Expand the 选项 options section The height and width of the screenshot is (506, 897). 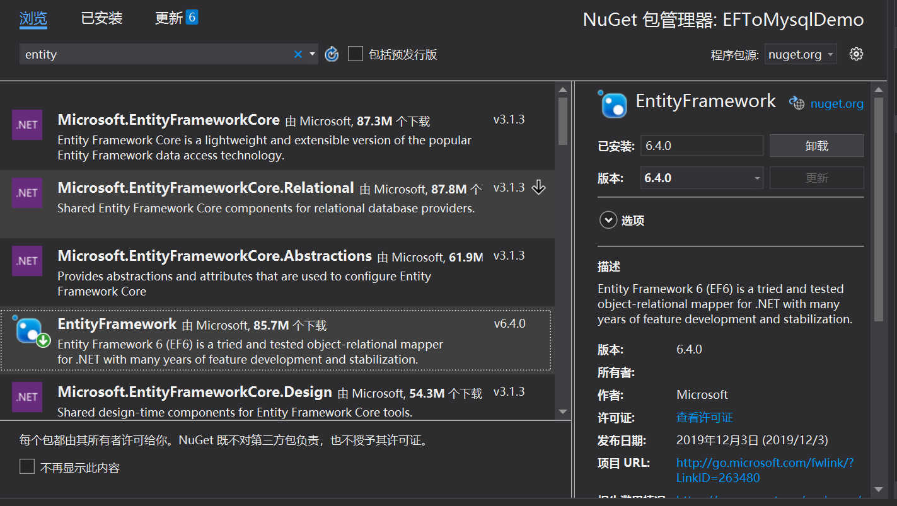tap(608, 221)
